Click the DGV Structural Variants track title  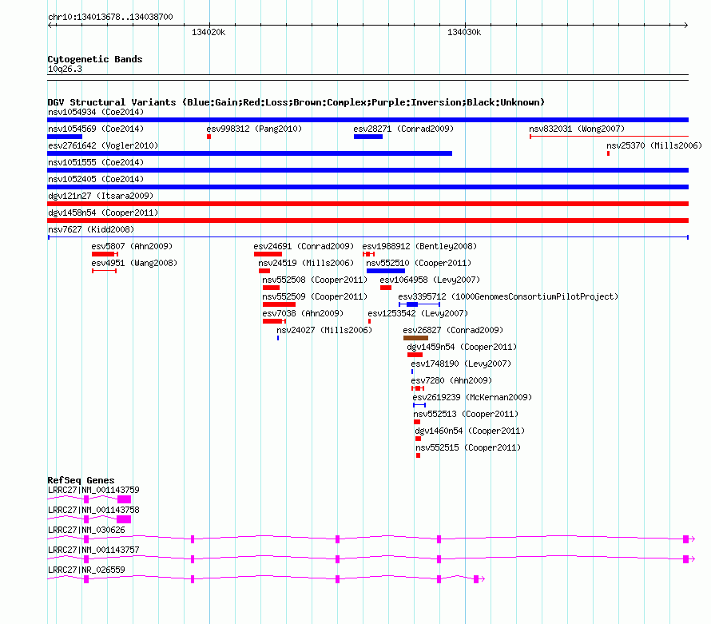point(296,102)
